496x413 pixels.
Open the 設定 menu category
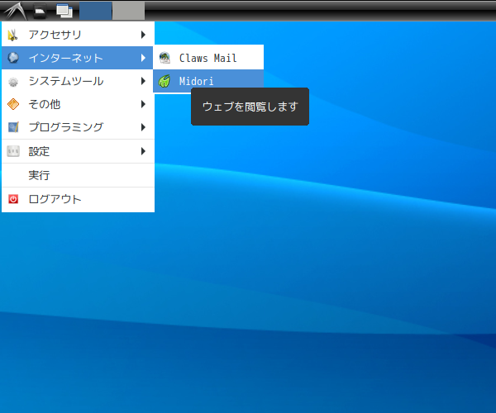click(79, 151)
